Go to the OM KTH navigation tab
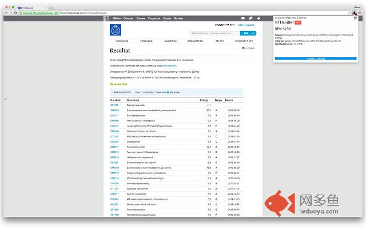 click(220, 41)
